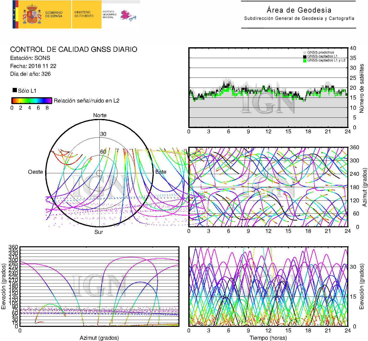Click the Número de satélites axis title

pos(362,88)
